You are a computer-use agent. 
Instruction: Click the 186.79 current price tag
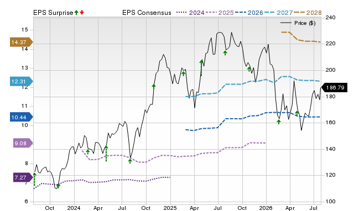(335, 87)
